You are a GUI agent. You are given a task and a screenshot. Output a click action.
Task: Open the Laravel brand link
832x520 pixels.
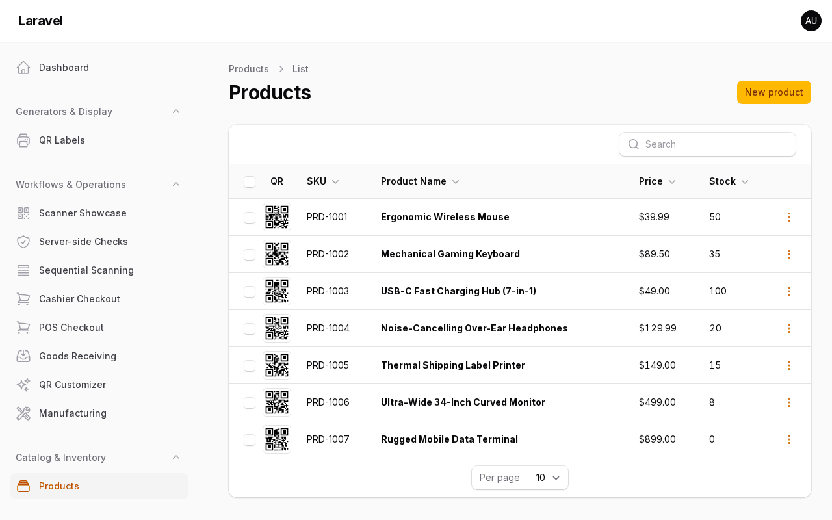click(40, 21)
